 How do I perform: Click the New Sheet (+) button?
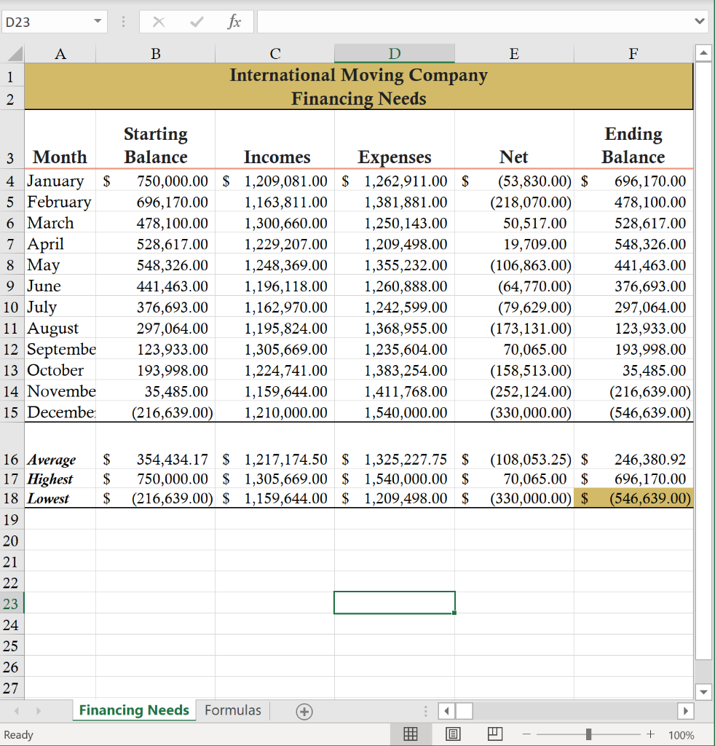304,711
